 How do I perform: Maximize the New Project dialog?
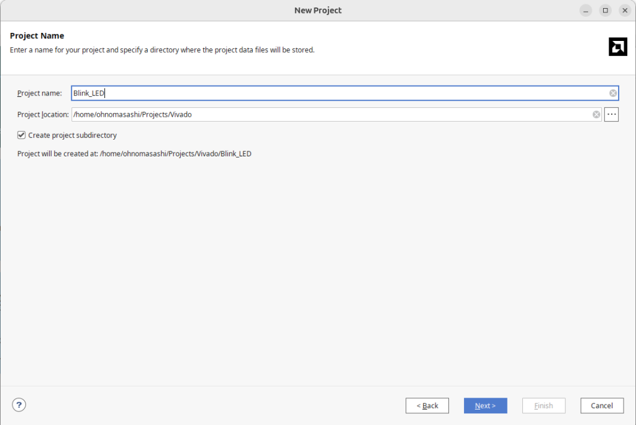pyautogui.click(x=605, y=11)
